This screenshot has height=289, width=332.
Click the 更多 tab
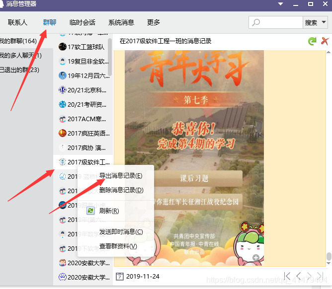click(153, 22)
